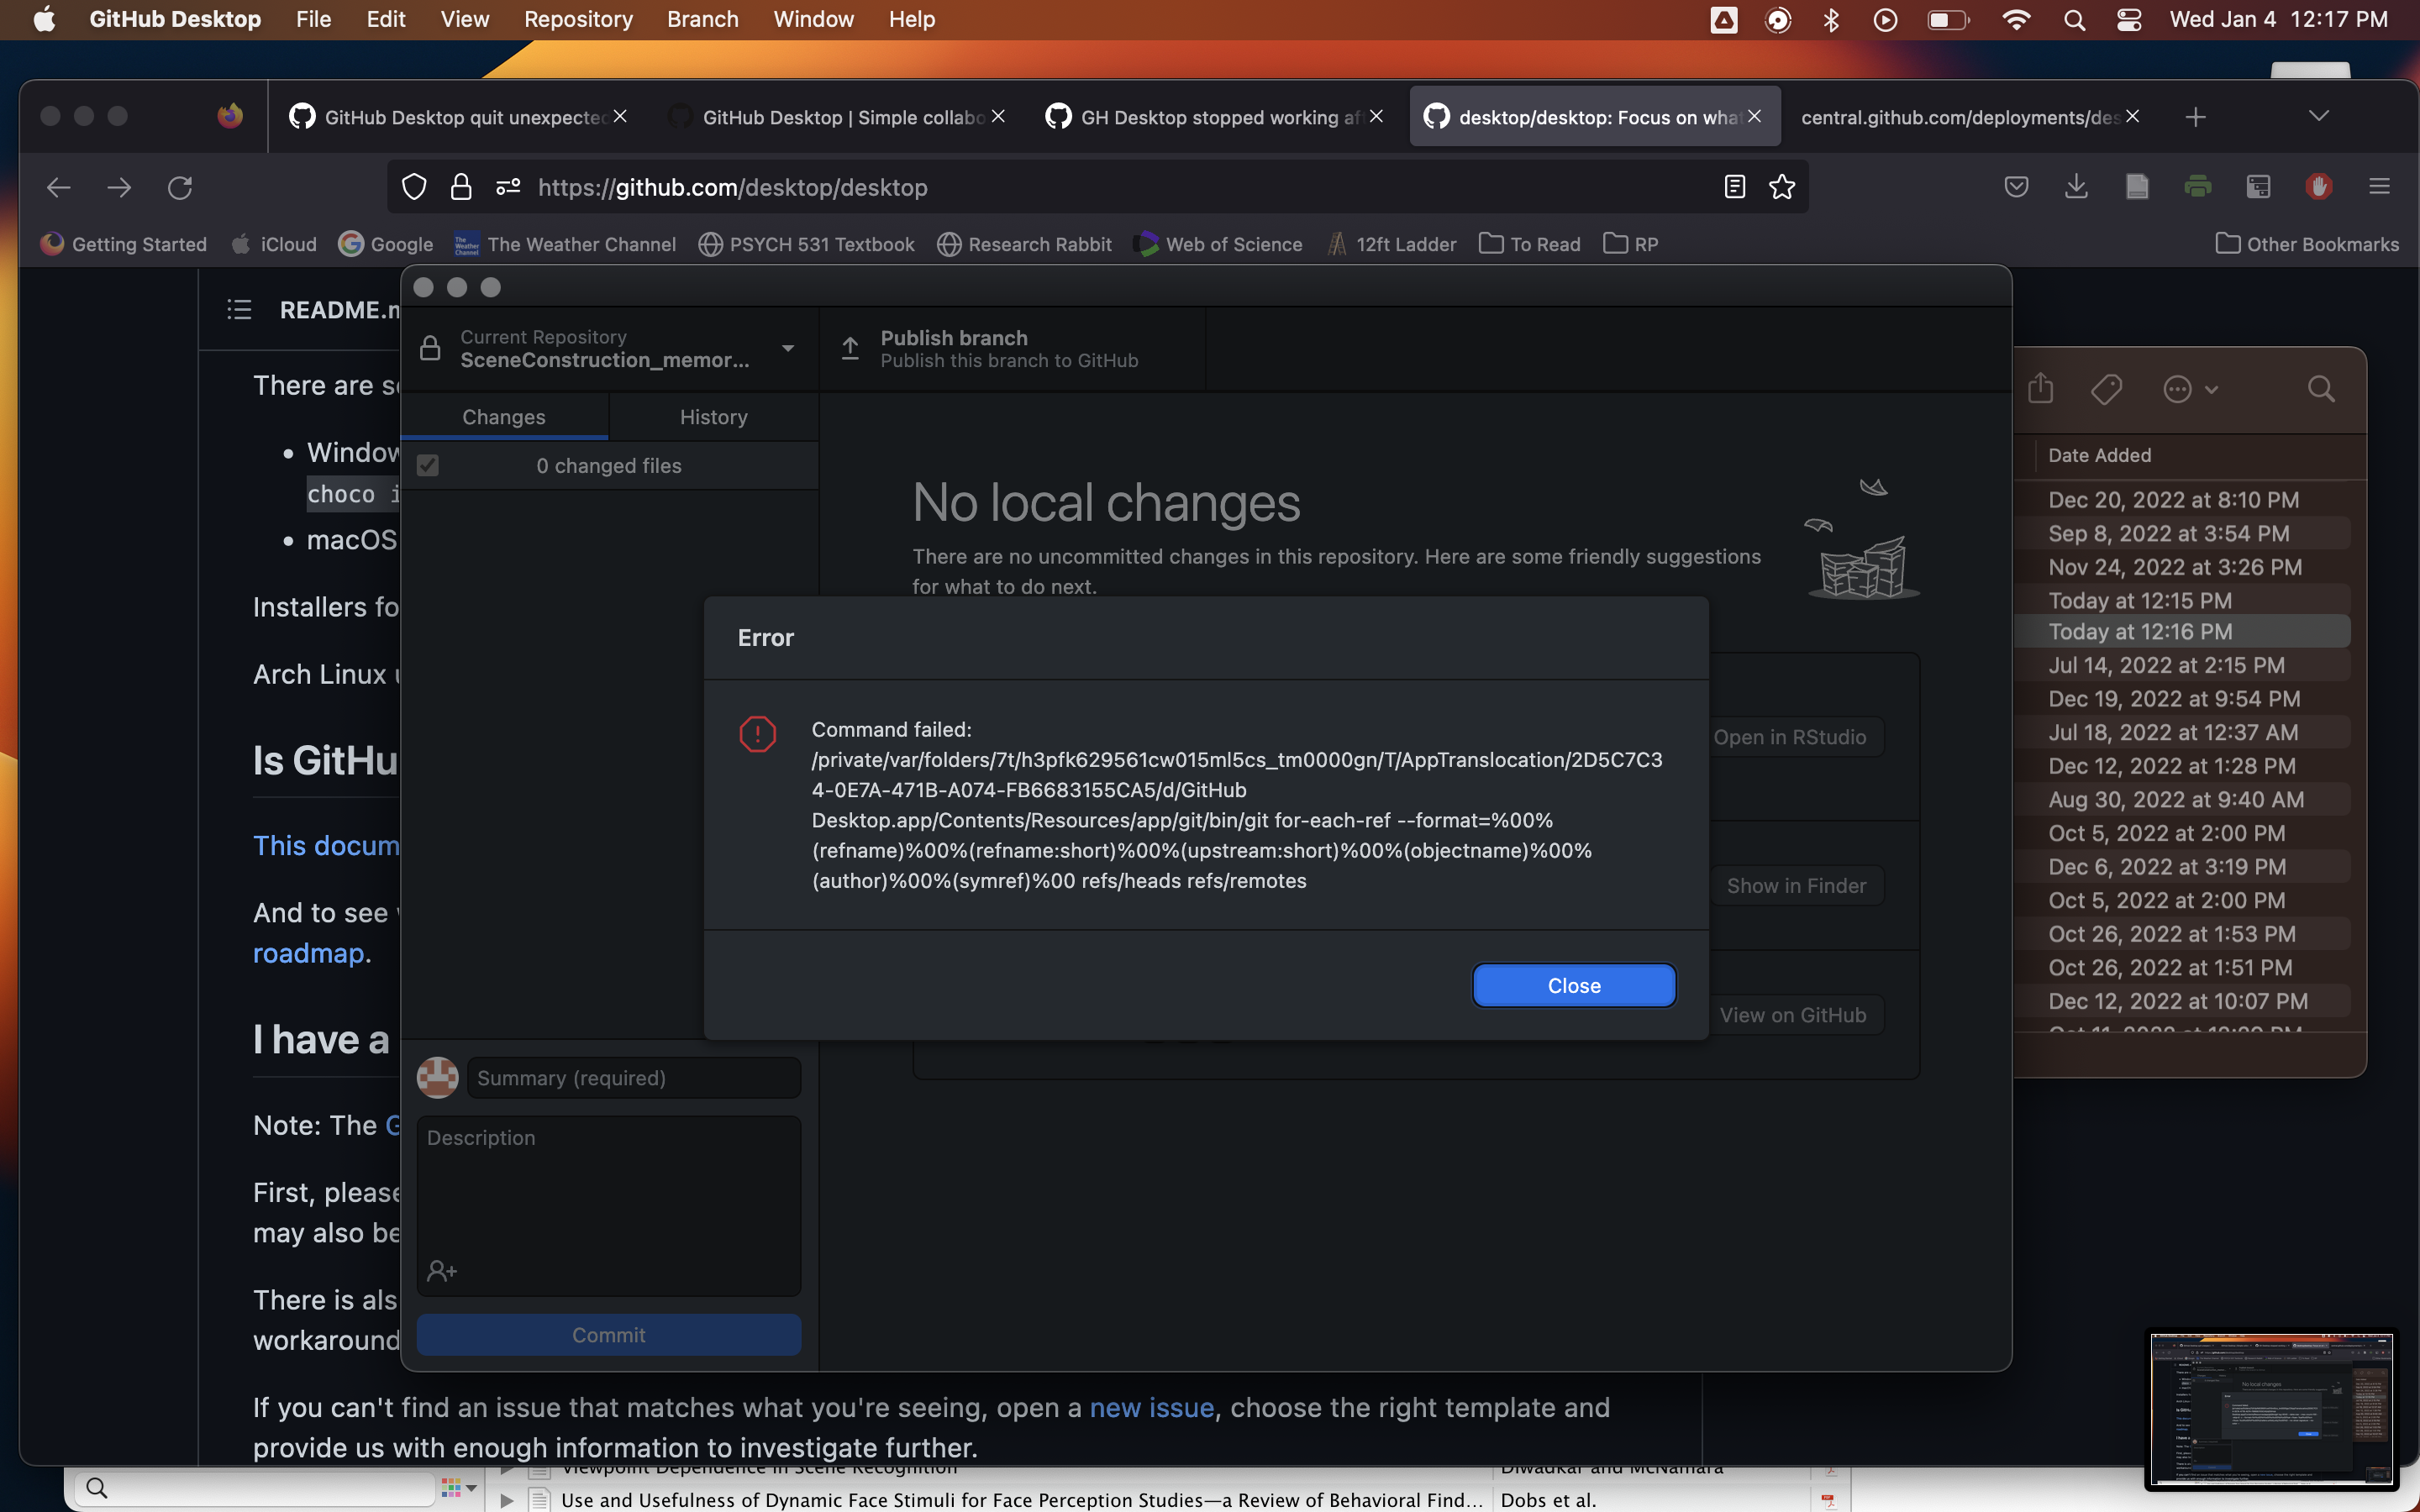Toggle the changed files checkbox

click(427, 465)
